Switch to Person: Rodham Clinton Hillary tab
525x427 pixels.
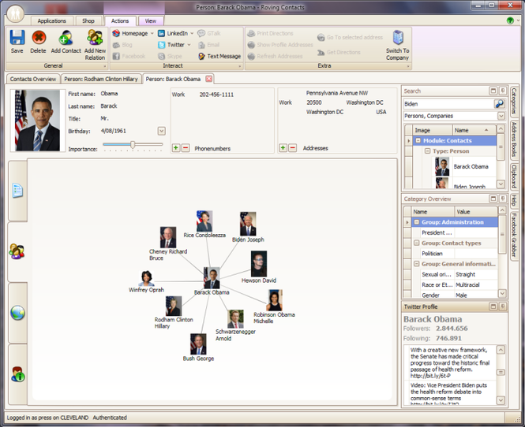pyautogui.click(x=101, y=79)
